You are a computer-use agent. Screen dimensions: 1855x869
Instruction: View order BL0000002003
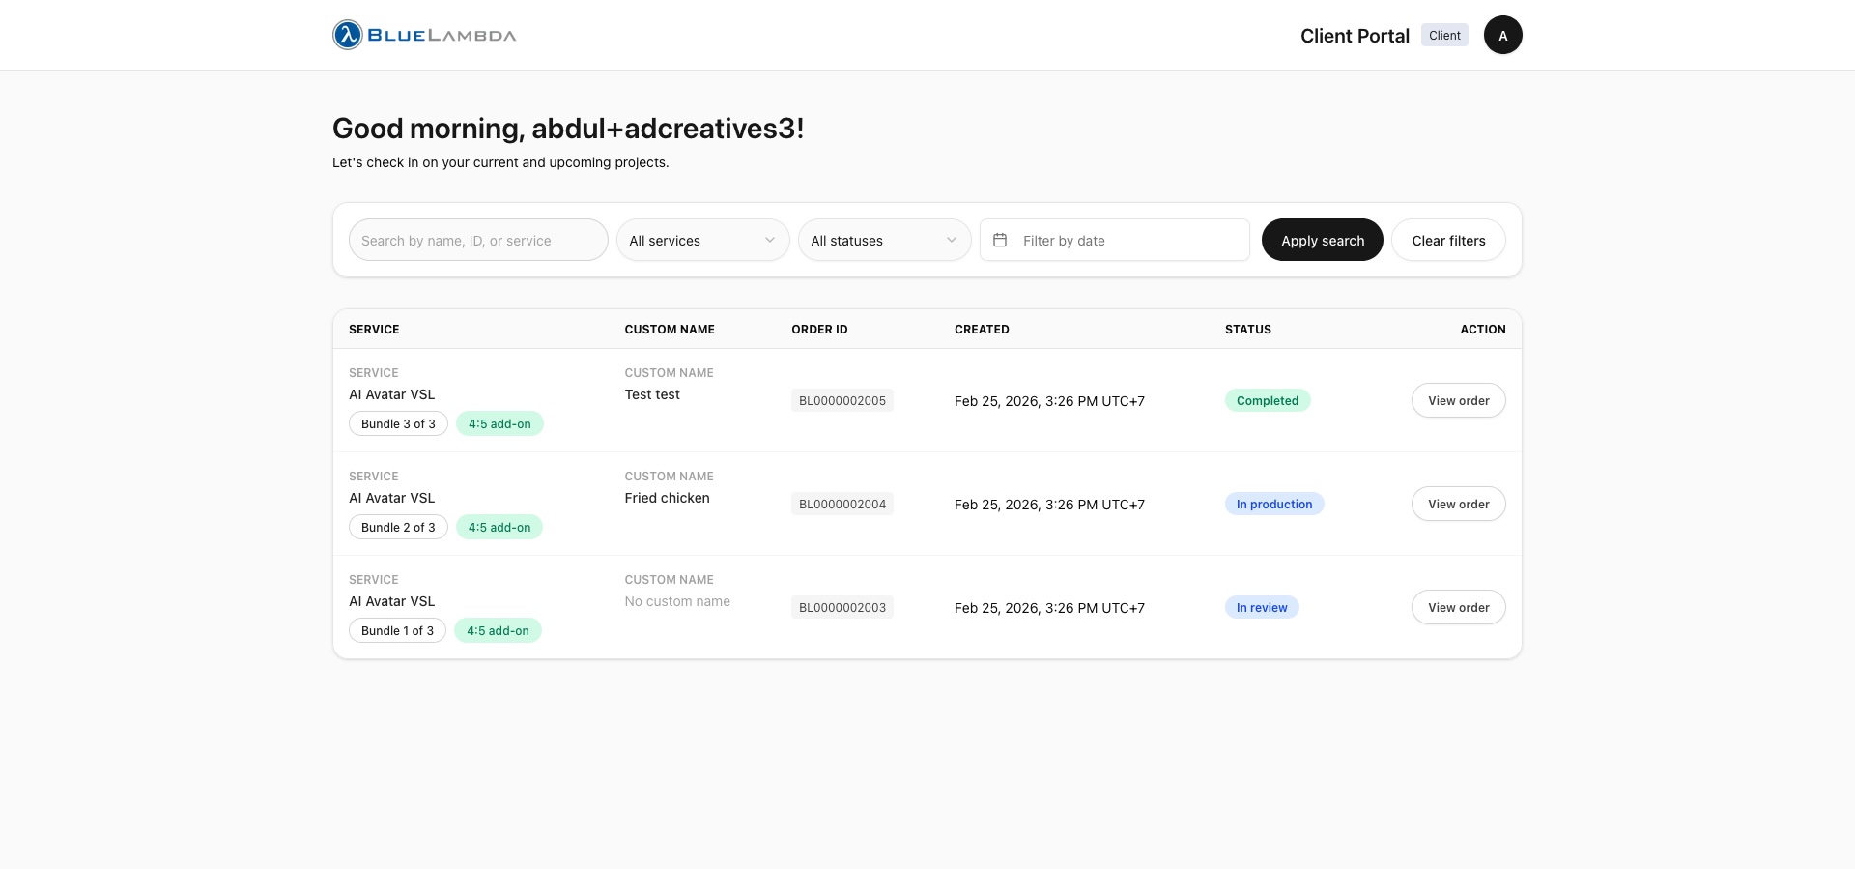[1458, 607]
